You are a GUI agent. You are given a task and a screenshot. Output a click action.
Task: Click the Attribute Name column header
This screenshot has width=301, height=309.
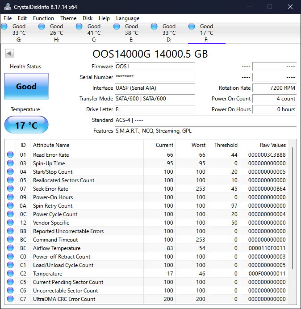tap(87, 145)
